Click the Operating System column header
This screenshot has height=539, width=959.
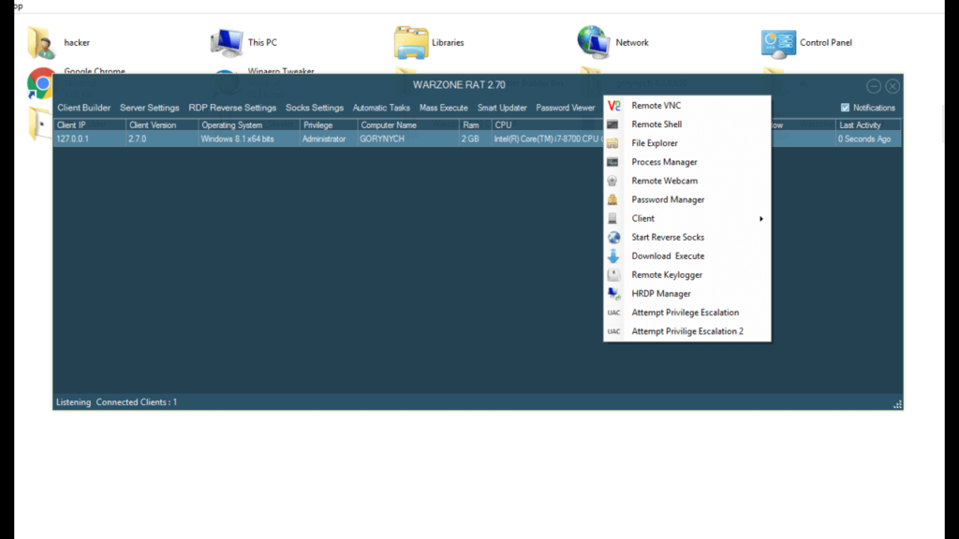pos(249,125)
